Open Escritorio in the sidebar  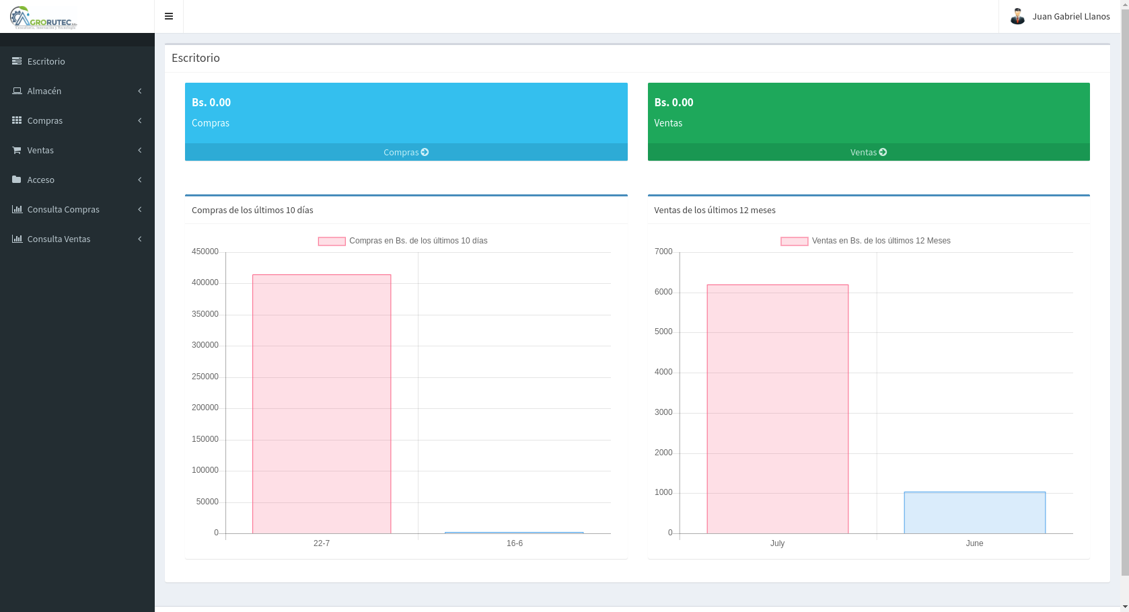point(77,61)
